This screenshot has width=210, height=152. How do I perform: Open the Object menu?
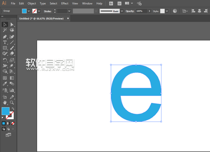(x=32, y=3)
